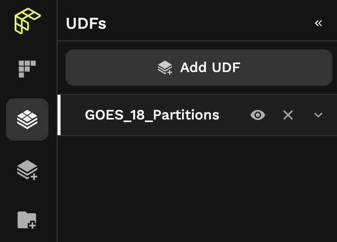Click the eye icon beside GOES_18_Partitions
Screen dimensions: 337x242
pyautogui.click(x=258, y=115)
